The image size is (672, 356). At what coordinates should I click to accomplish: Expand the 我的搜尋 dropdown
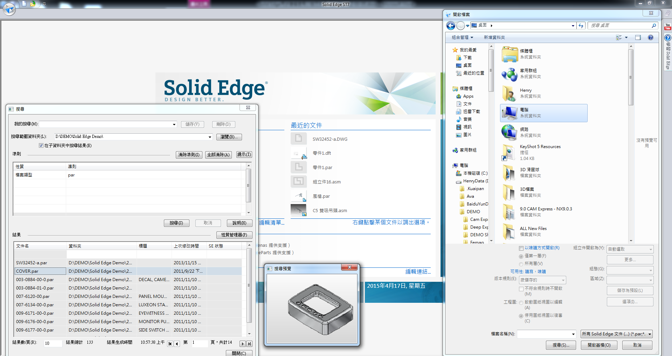coord(174,124)
